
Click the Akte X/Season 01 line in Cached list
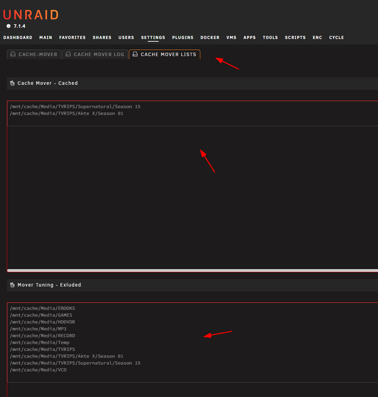click(67, 113)
